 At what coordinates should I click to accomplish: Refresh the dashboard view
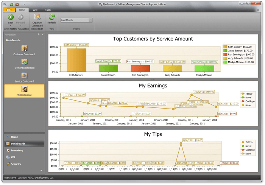point(51,17)
